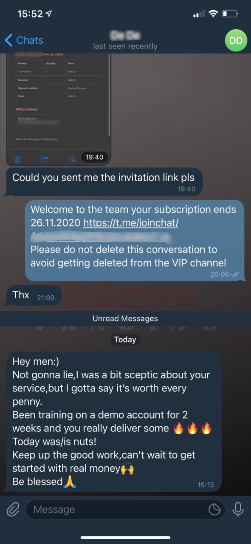Screen dimensions: 251x544
Task: Open the sticker panel icon in message field
Action: click(x=215, y=509)
